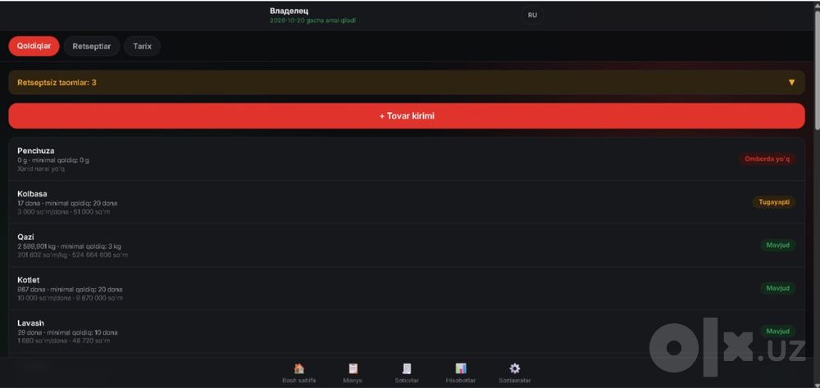Click Mavjud badge in Kotlet row
The height and width of the screenshot is (388, 820).
tap(777, 288)
